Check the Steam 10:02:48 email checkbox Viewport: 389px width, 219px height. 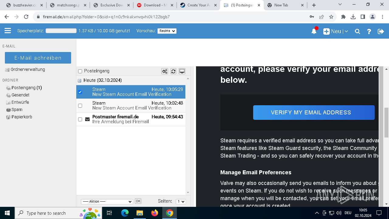click(80, 106)
